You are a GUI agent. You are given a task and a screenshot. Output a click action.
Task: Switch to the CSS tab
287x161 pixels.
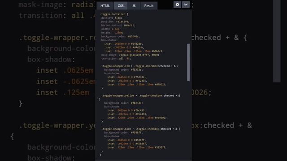pos(121,6)
